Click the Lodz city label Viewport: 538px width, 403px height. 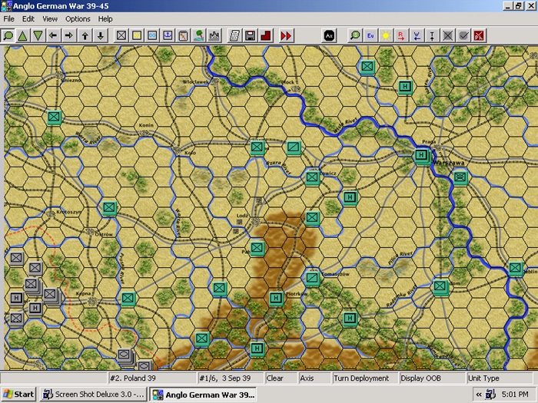[242, 215]
